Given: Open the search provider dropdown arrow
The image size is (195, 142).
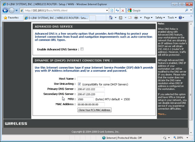Looking at the screenshot, I should (191, 10).
